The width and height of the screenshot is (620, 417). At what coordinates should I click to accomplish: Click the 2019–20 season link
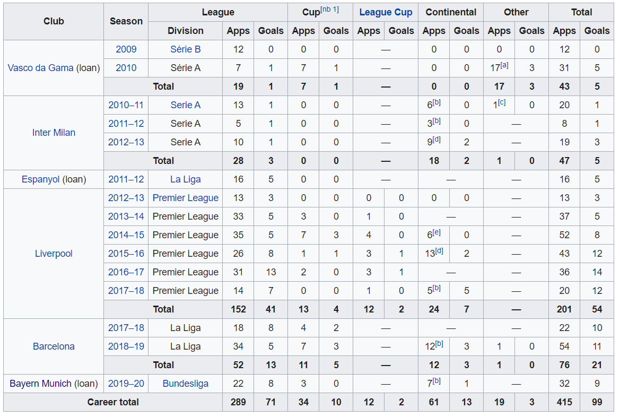coord(126,384)
